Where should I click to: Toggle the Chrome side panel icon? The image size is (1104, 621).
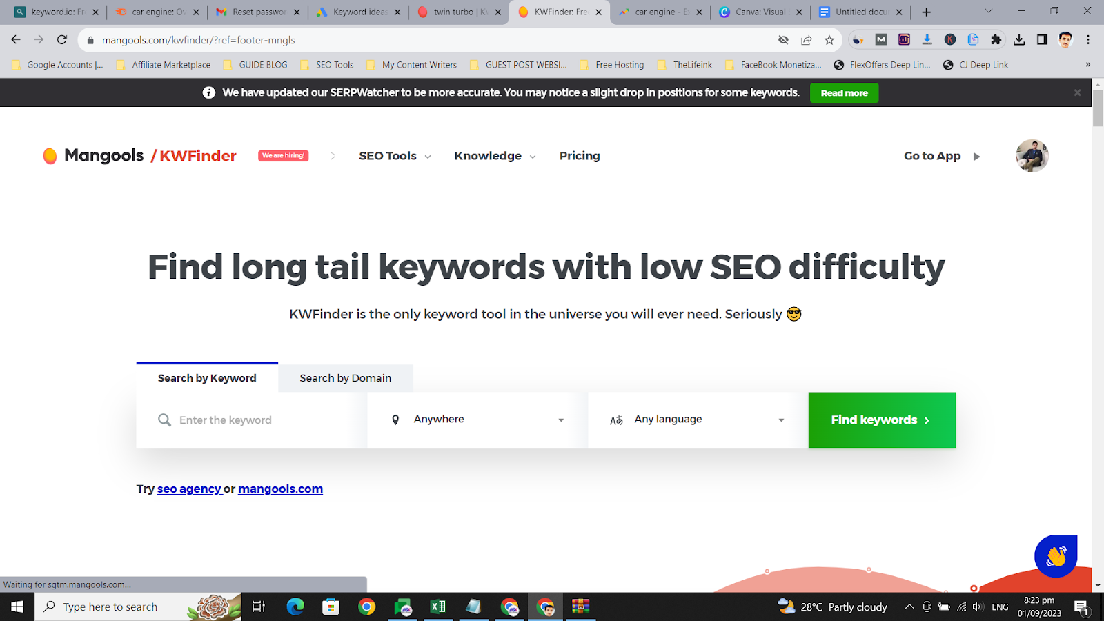tap(1042, 40)
